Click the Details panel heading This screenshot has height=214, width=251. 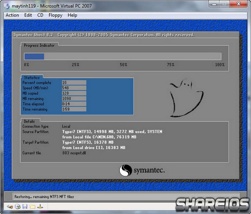click(29, 121)
